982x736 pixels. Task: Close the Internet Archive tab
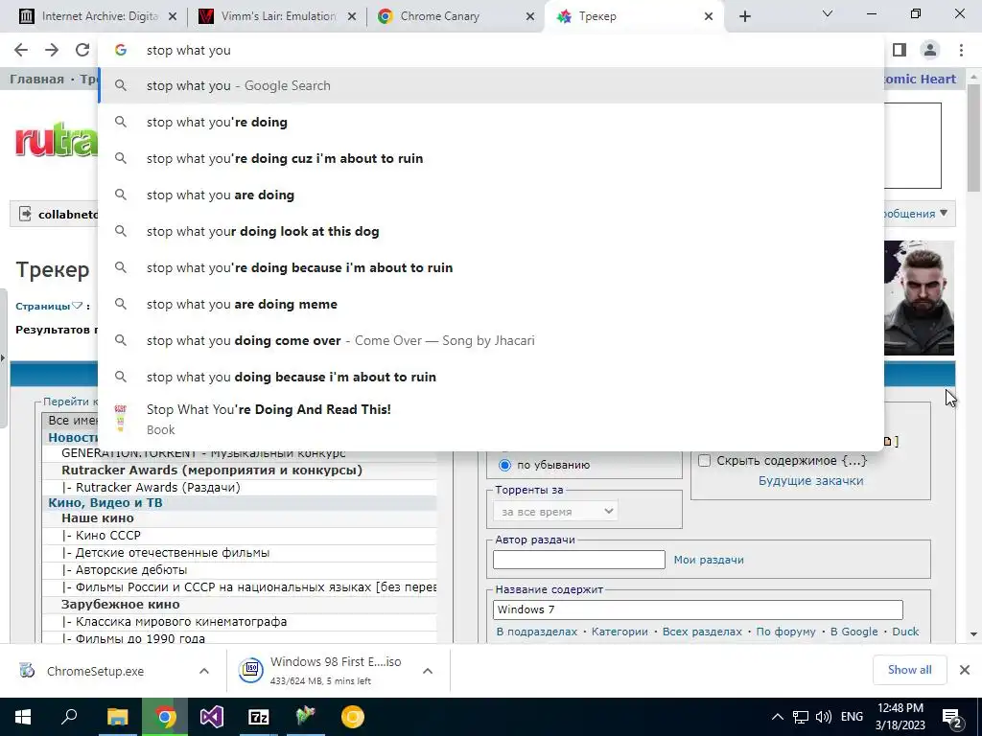click(173, 17)
